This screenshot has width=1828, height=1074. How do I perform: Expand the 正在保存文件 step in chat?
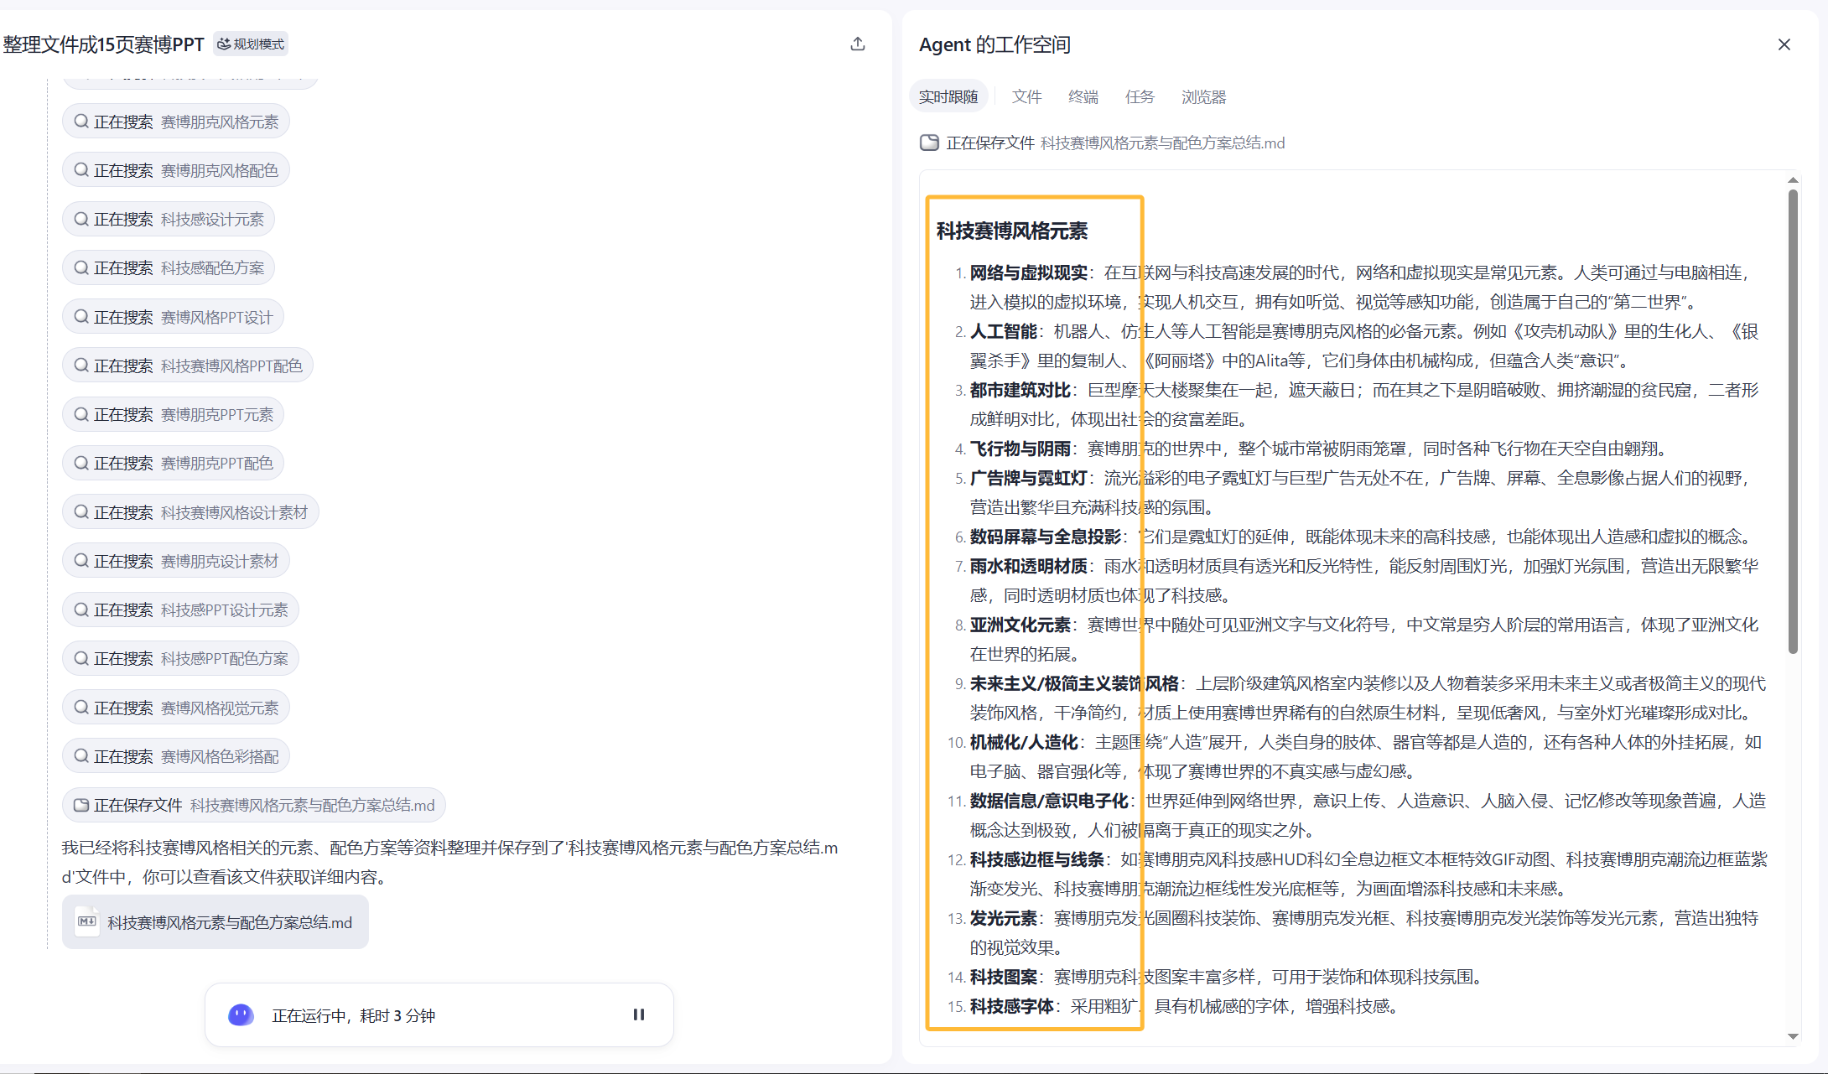[253, 805]
